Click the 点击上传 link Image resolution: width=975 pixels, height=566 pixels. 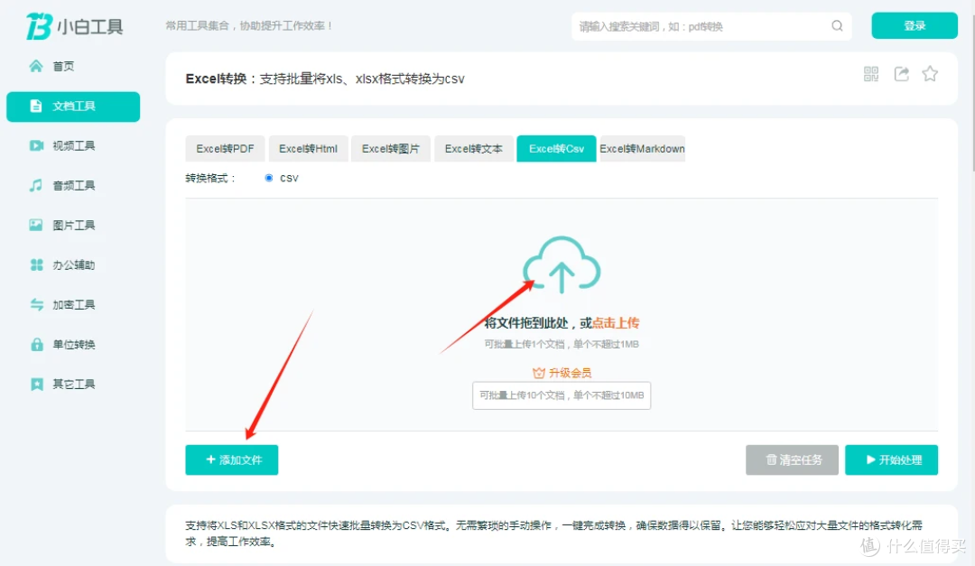pyautogui.click(x=616, y=323)
